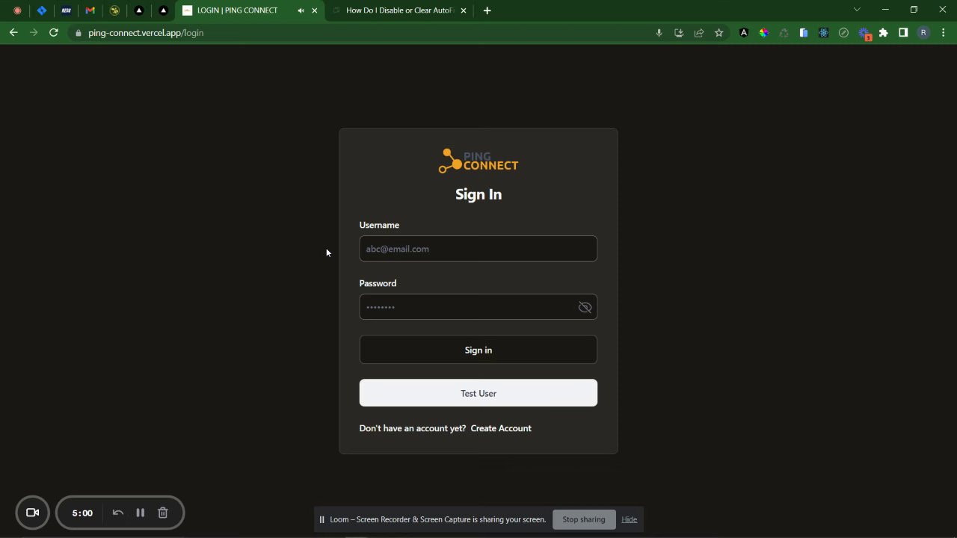Open the Extensions puzzle piece menu

click(884, 33)
